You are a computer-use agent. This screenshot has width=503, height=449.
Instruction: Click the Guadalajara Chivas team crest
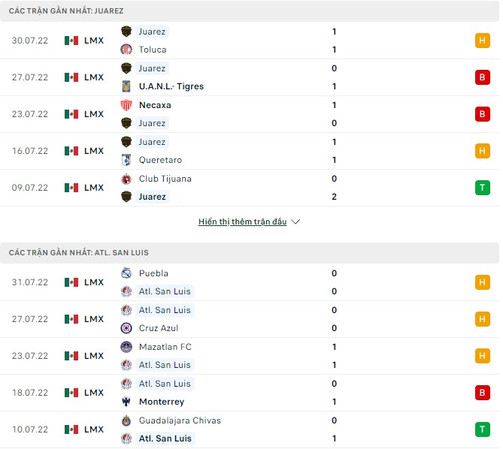(x=126, y=420)
